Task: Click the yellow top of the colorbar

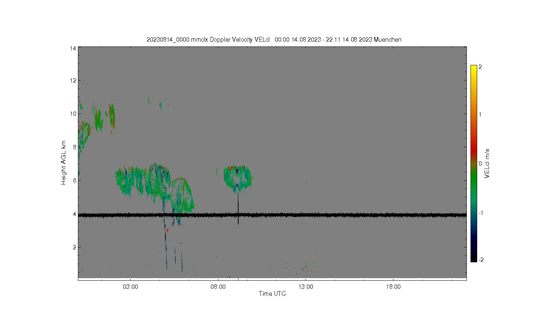Action: 474,68
